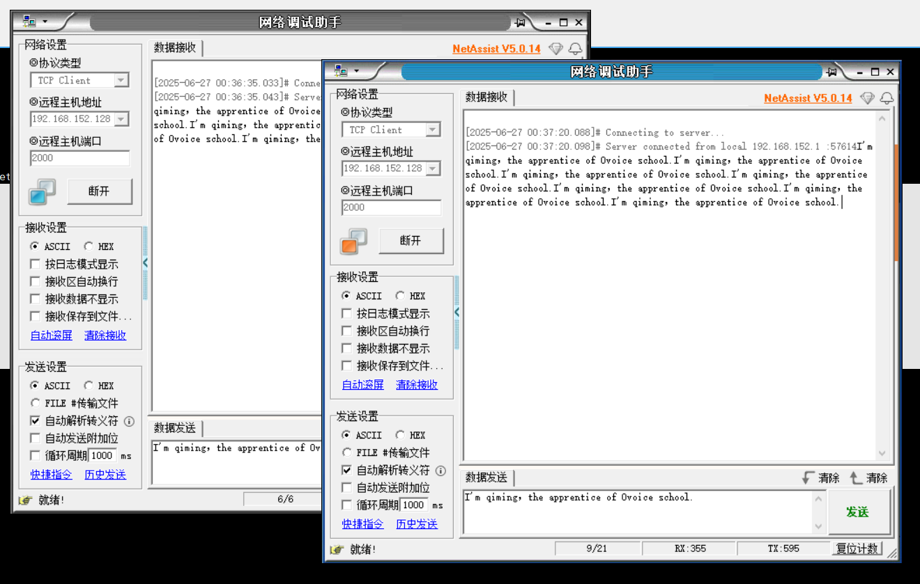Click the bell icon in back window
This screenshot has width=920, height=584.
[x=576, y=49]
